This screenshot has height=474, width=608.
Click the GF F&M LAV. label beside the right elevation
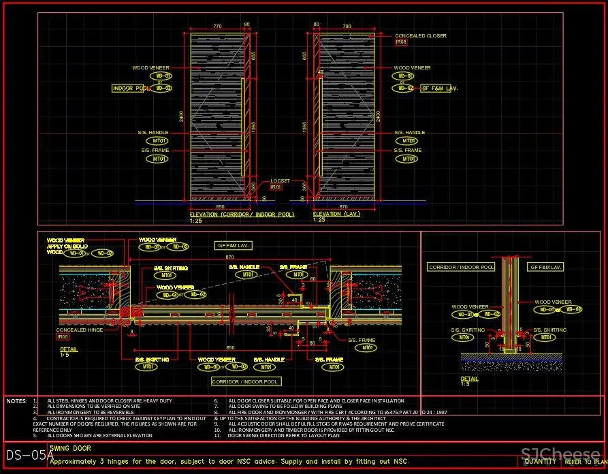coord(439,89)
